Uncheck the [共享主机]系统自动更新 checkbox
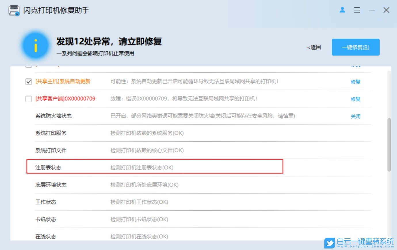Viewport: 397px width, 250px height. (28, 82)
